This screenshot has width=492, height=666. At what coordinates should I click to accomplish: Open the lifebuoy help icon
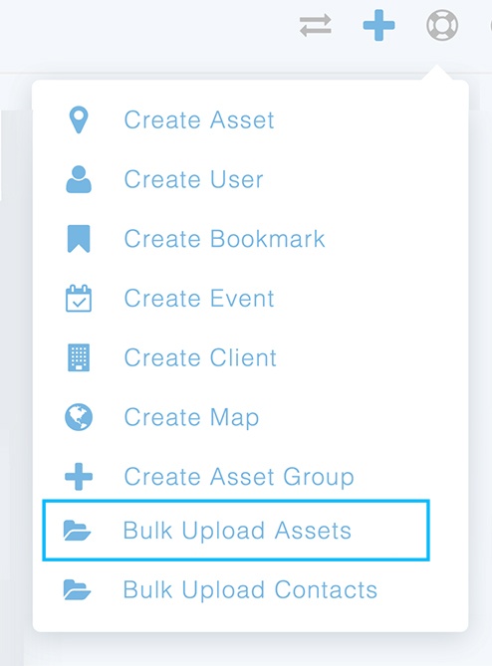tap(442, 26)
